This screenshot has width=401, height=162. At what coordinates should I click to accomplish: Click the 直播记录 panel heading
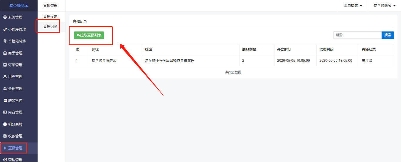(x=80, y=21)
